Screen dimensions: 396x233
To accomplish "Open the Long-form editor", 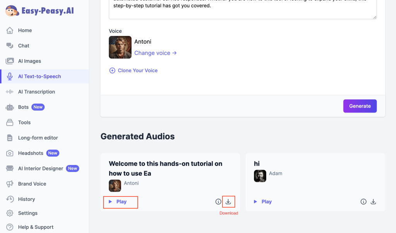I will 38,138.
